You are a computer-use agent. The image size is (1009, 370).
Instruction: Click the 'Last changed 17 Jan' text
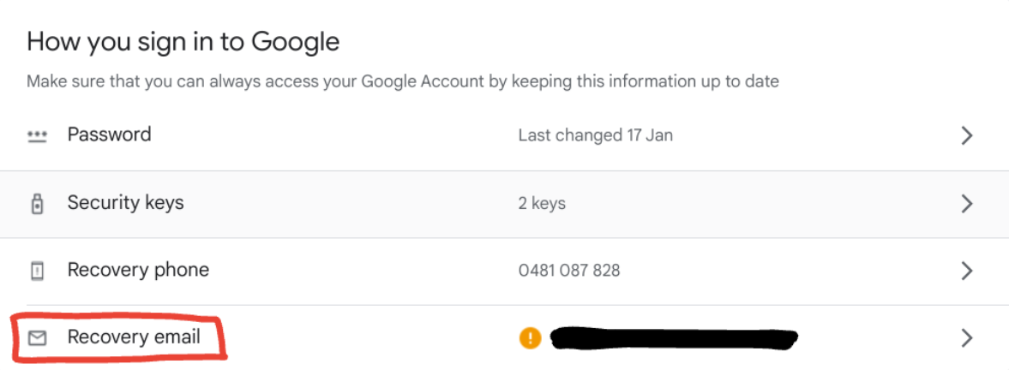click(x=595, y=135)
